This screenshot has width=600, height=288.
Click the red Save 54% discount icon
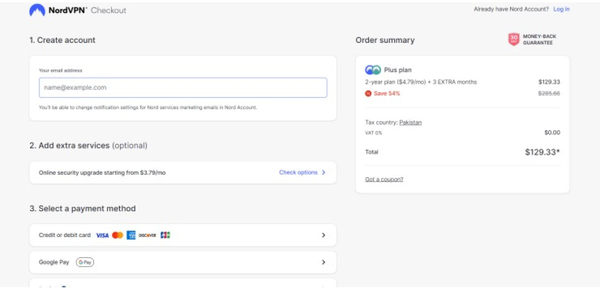pos(368,93)
